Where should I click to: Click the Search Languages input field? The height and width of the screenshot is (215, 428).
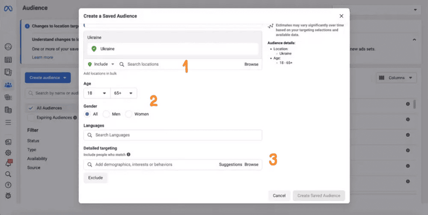pos(173,135)
